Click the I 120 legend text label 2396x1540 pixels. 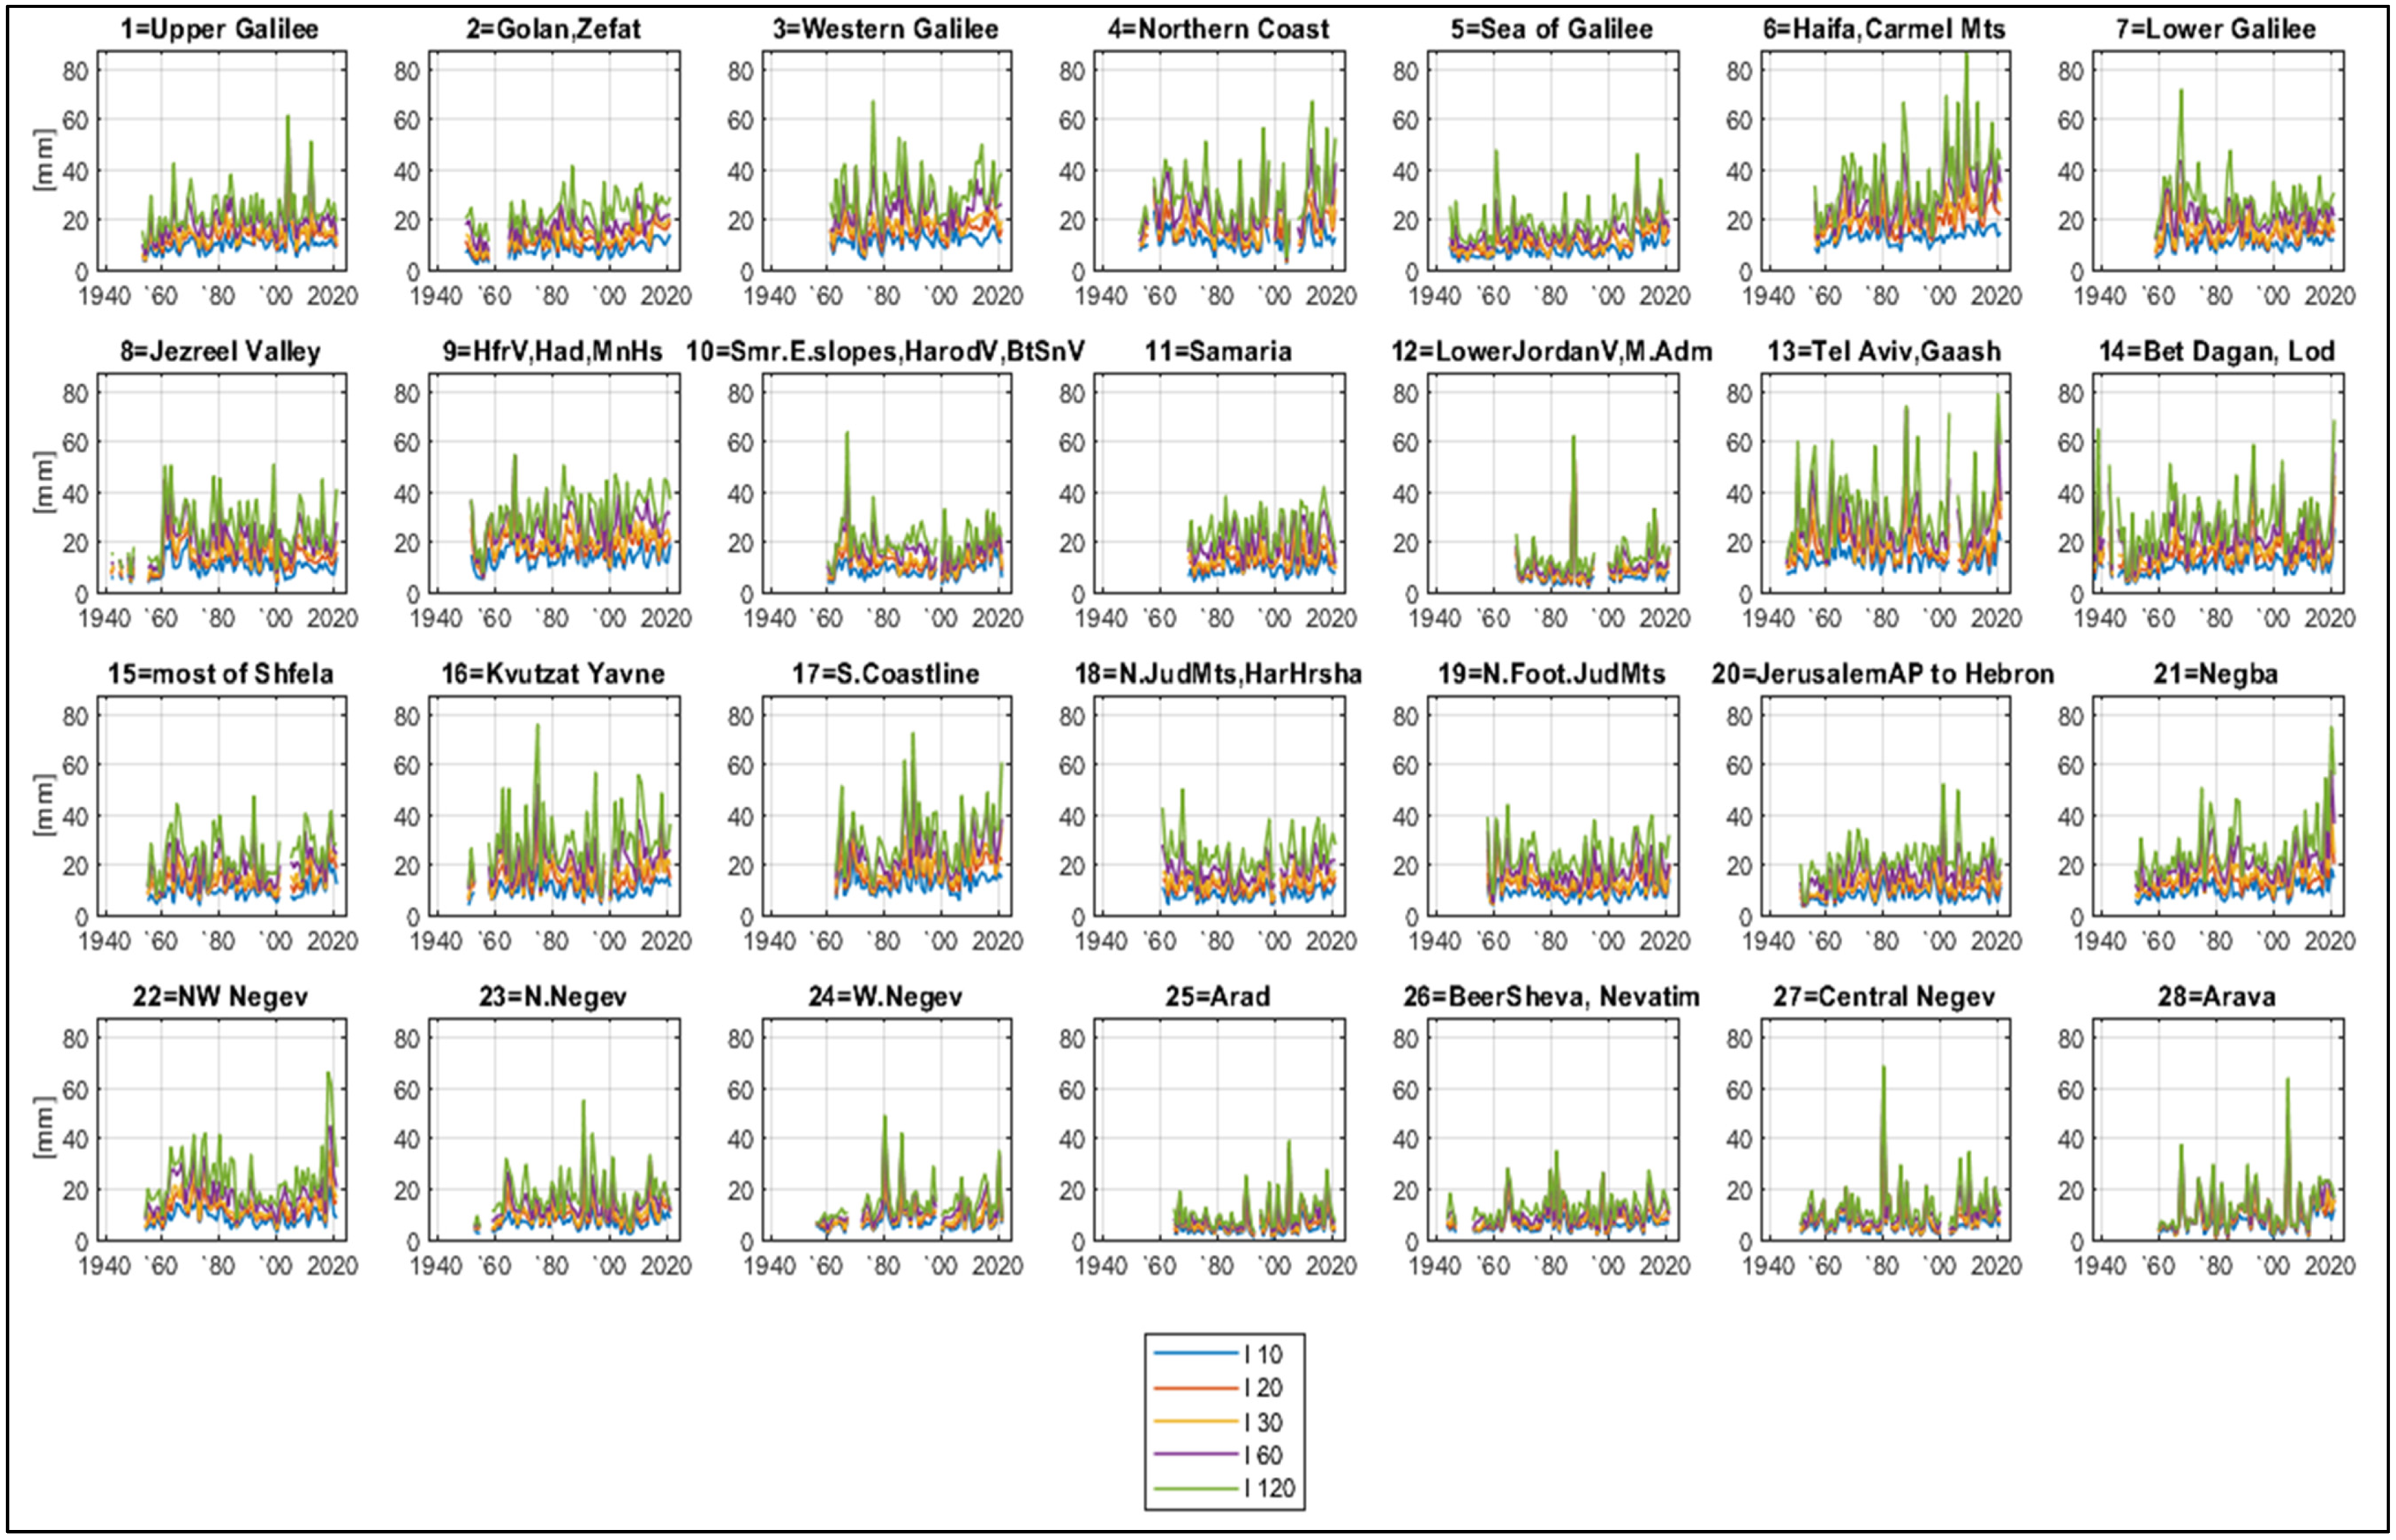pos(1269,1489)
